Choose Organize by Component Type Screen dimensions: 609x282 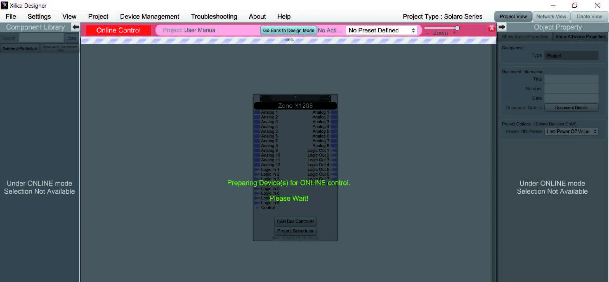[x=60, y=48]
